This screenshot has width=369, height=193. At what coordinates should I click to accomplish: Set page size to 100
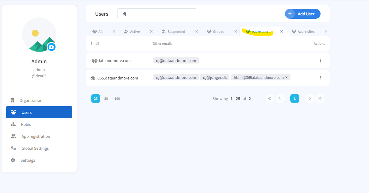coord(117,98)
